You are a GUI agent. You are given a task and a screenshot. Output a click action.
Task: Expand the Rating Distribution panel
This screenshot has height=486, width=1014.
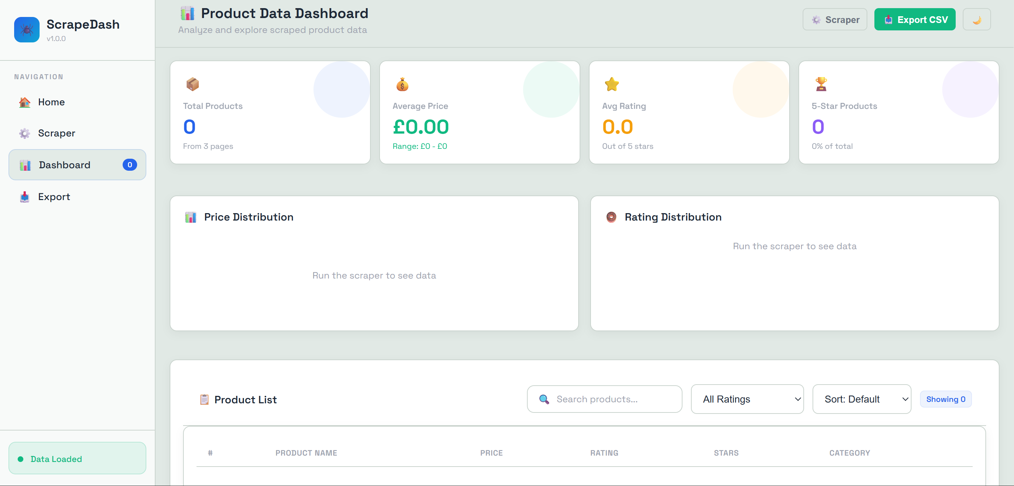coord(673,217)
